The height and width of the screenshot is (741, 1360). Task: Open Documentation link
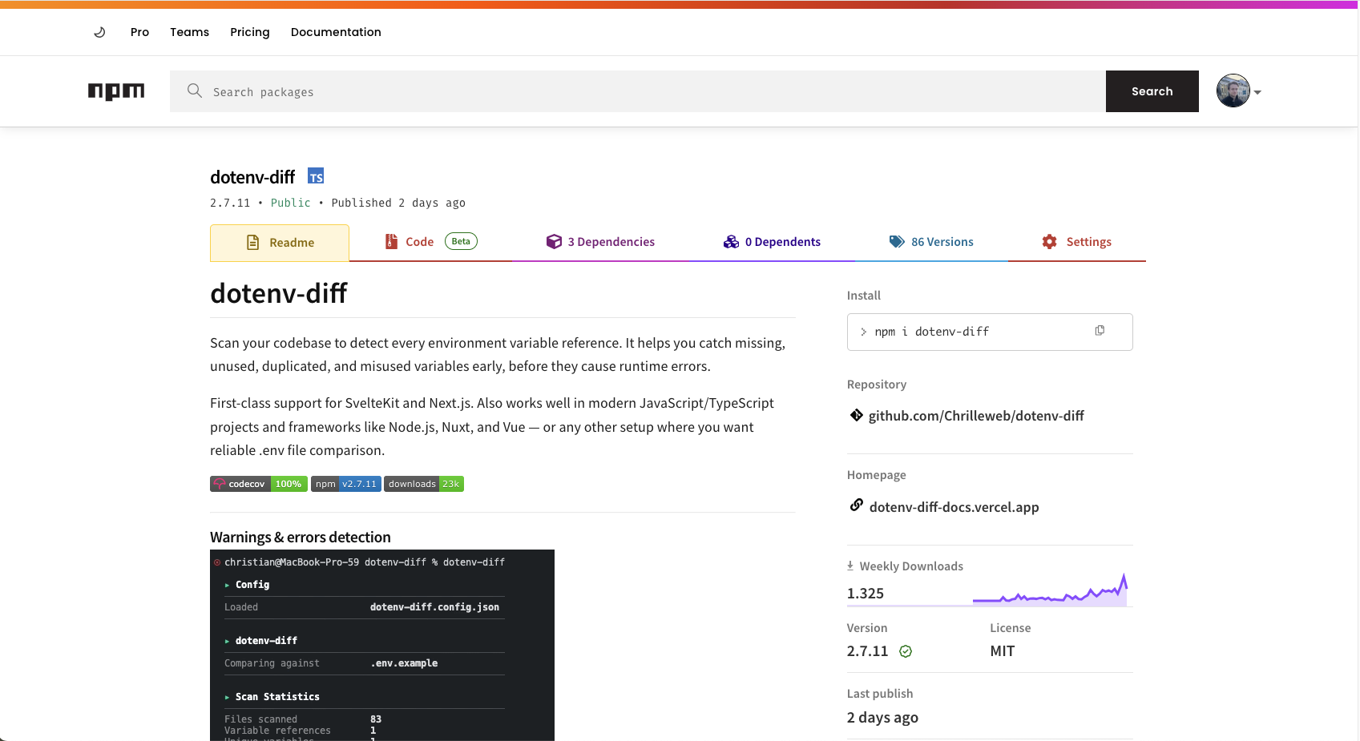pos(336,32)
